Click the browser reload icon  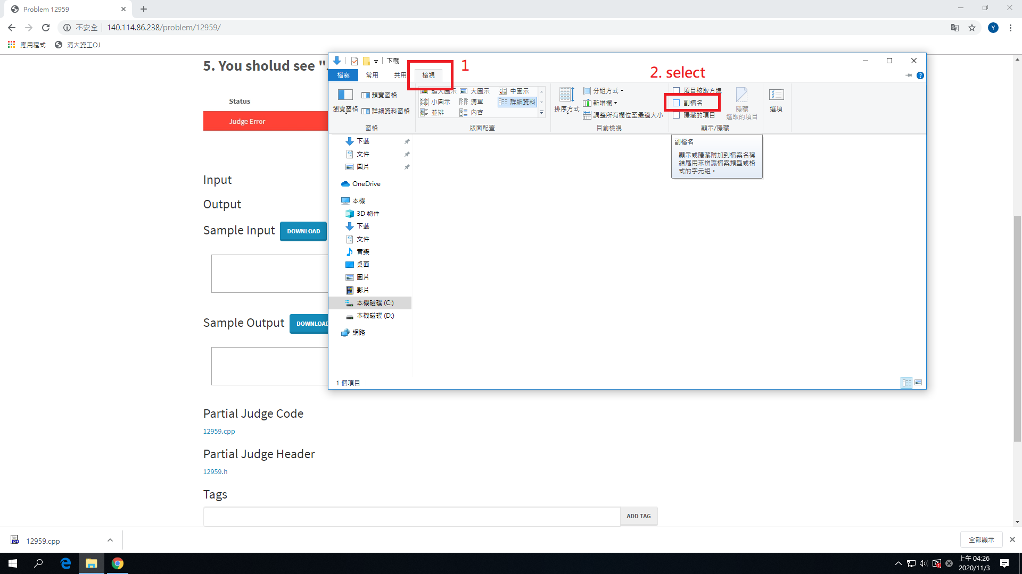46,28
